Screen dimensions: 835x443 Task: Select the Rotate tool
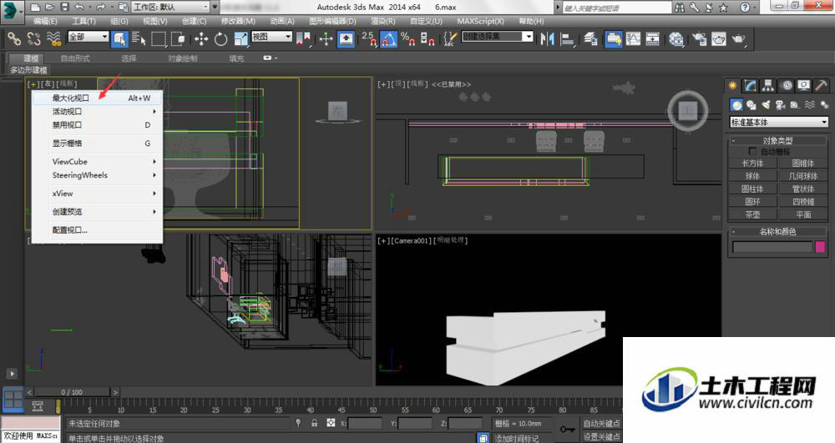tap(220, 38)
